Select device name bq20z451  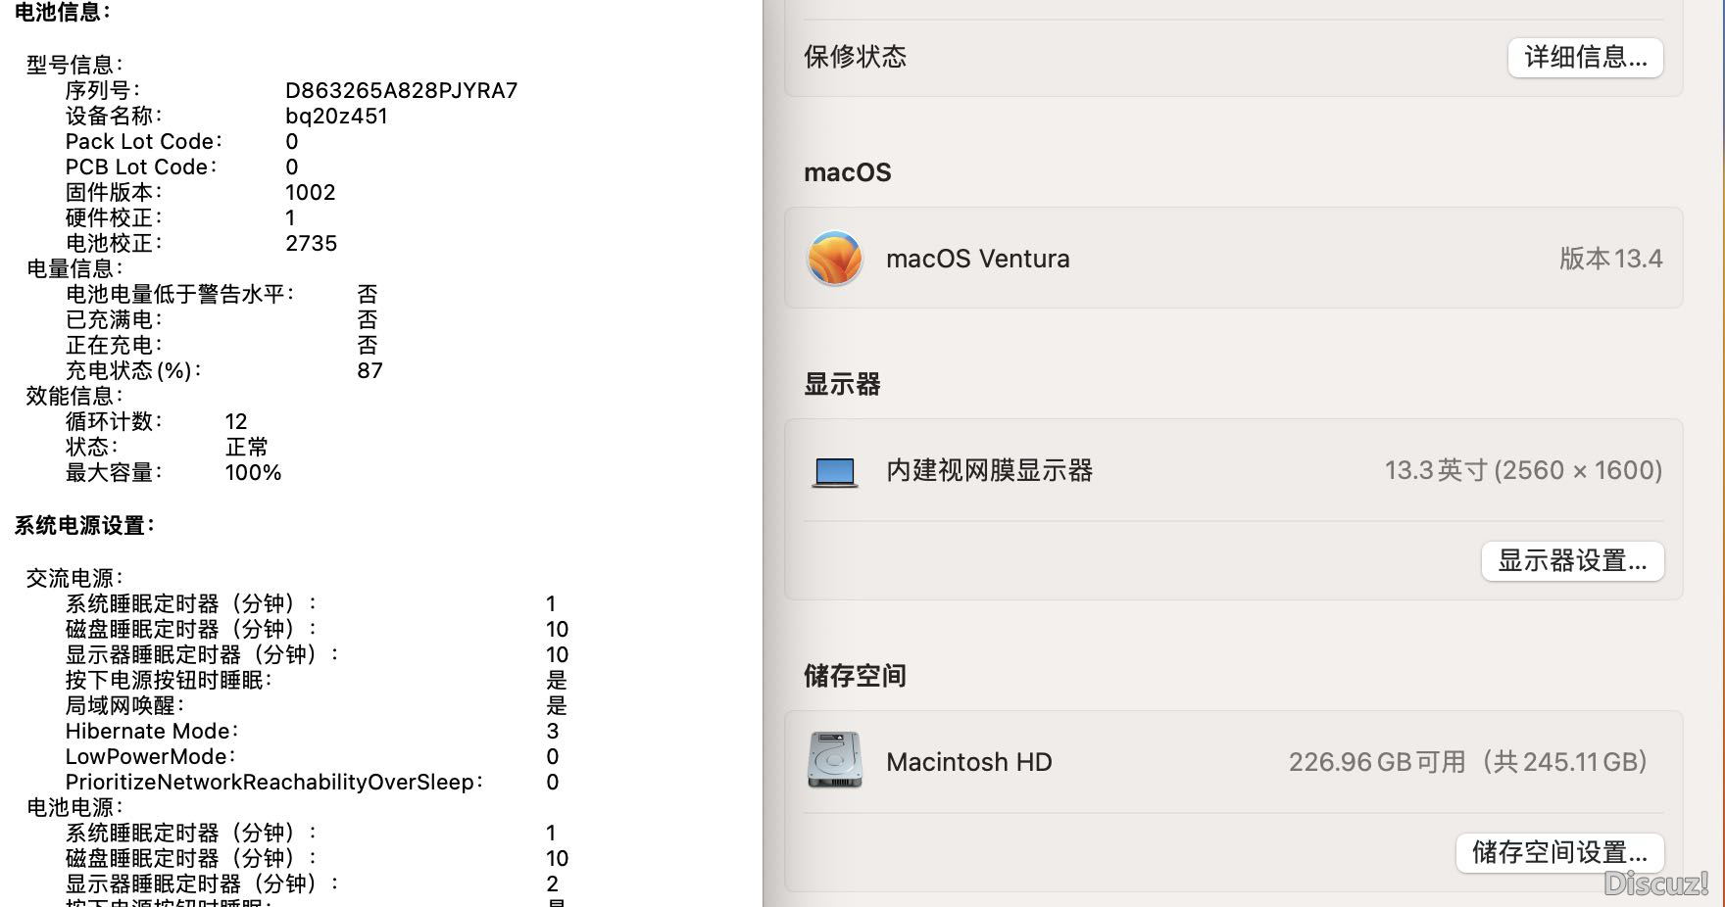click(x=336, y=116)
